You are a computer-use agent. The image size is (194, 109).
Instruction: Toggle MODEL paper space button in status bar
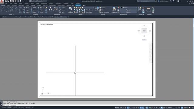click(x=117, y=108)
